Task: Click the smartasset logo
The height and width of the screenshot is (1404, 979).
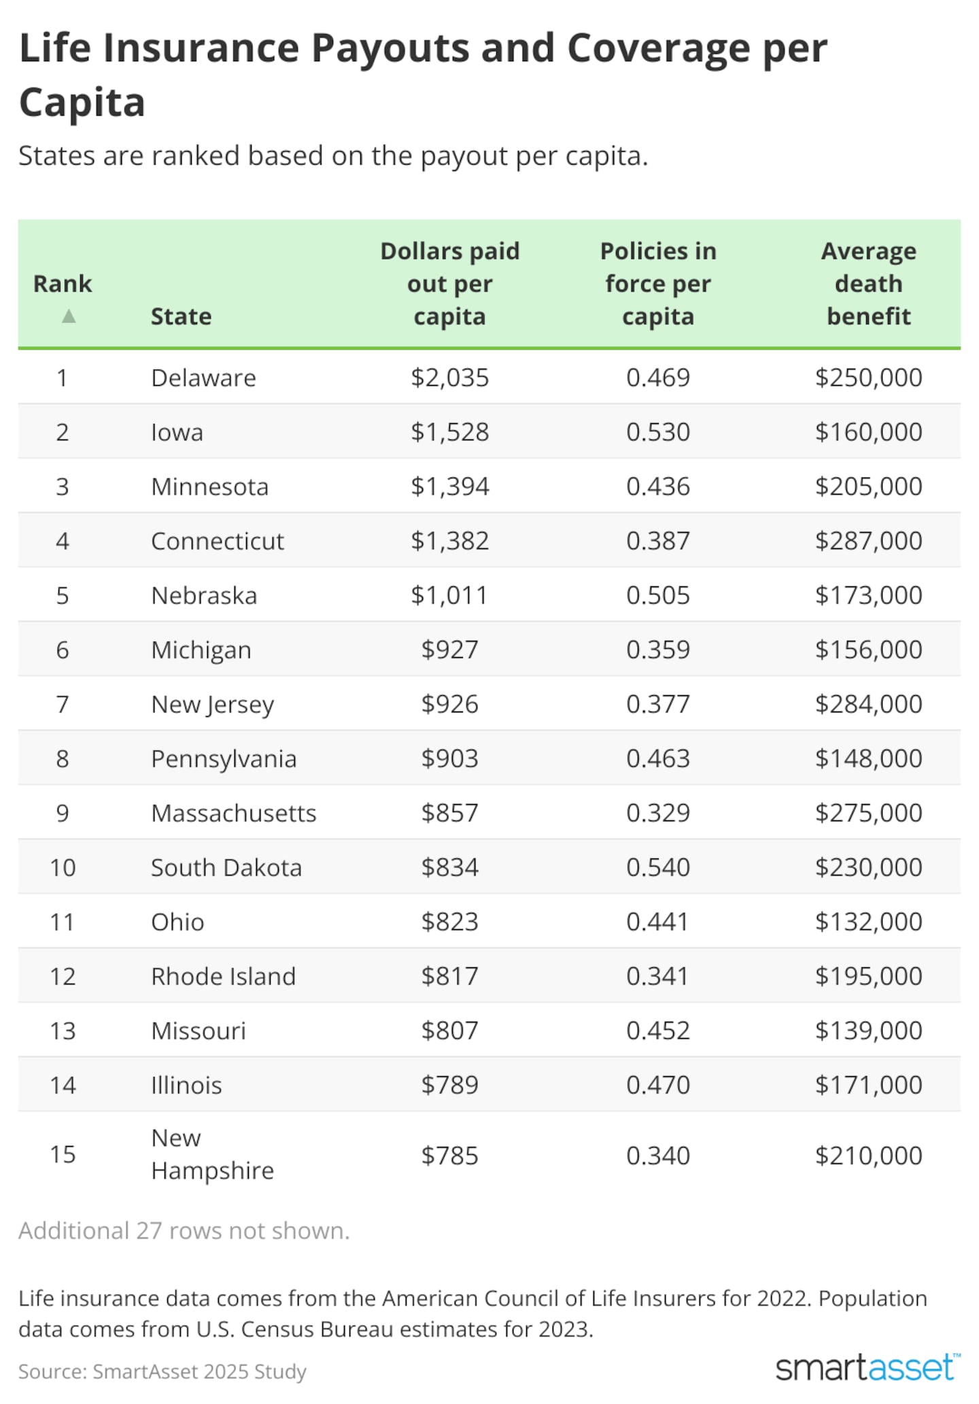Action: pos(868,1367)
